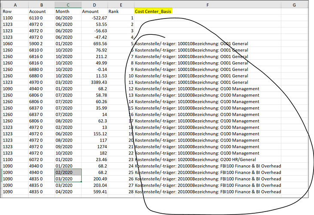Image resolution: width=314 pixels, height=215 pixels.
Task: Click the amount 203.04
Action: click(95, 185)
